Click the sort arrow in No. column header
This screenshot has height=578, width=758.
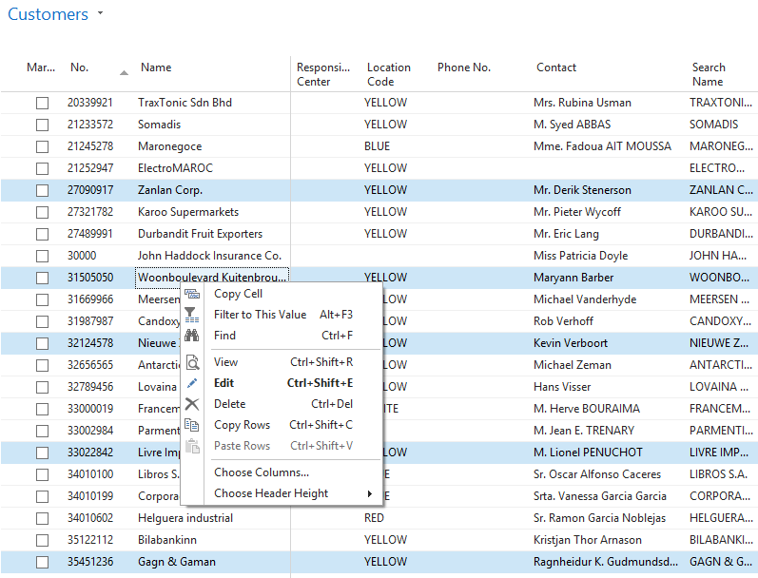click(x=124, y=72)
